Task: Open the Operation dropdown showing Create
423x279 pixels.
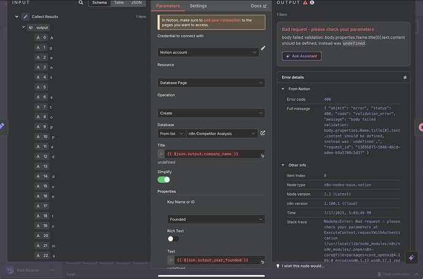Action: click(211, 113)
